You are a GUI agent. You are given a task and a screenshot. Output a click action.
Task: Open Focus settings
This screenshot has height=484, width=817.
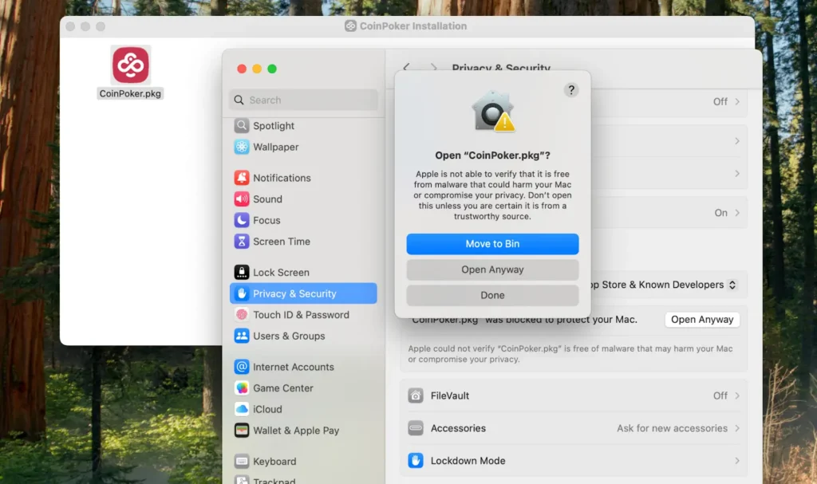(x=266, y=220)
